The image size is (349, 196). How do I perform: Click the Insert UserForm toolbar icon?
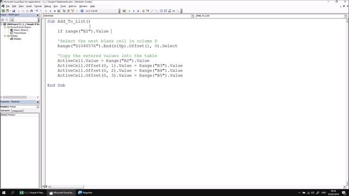[7, 11]
